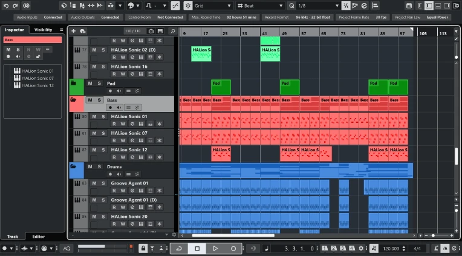Open the 1/8 quantize preset dropdown
Viewport: 462px width, 256px height.
coord(317,5)
